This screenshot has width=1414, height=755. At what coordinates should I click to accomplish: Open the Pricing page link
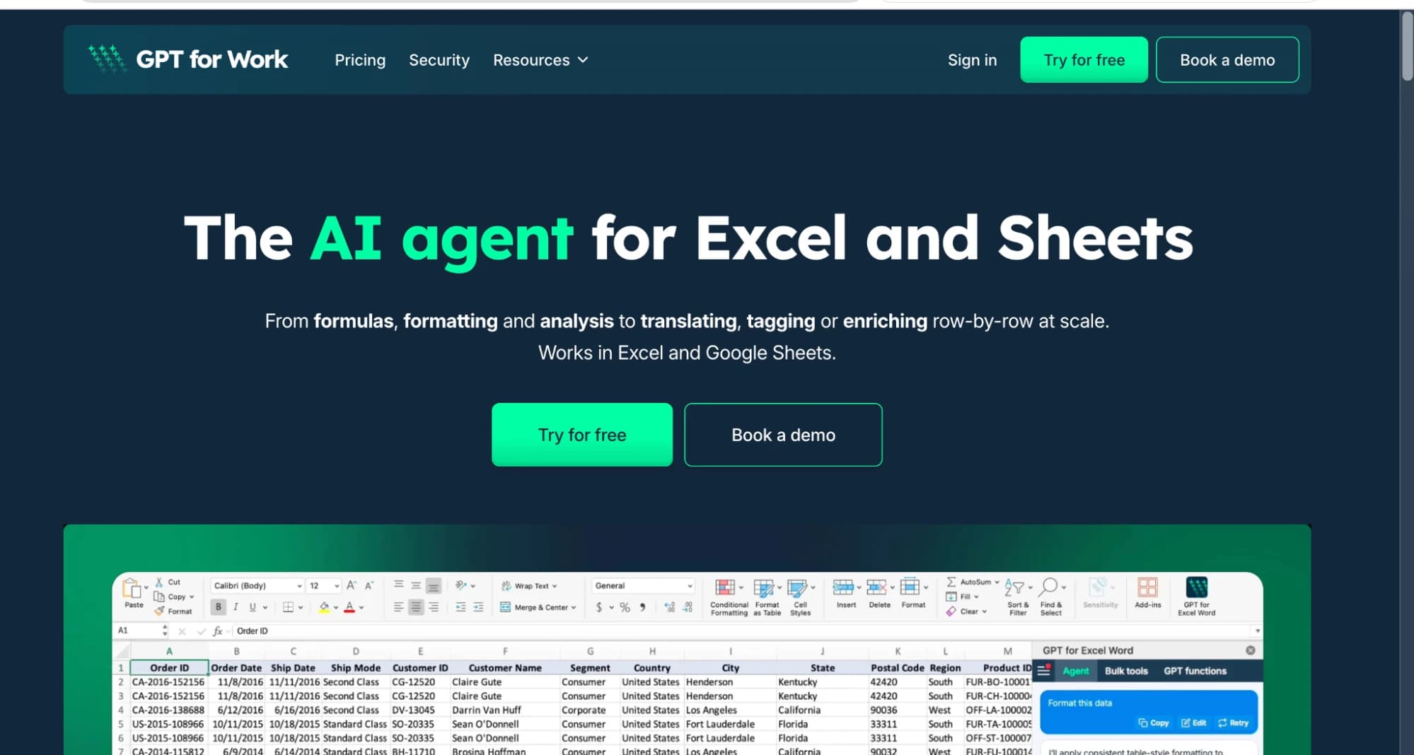360,60
